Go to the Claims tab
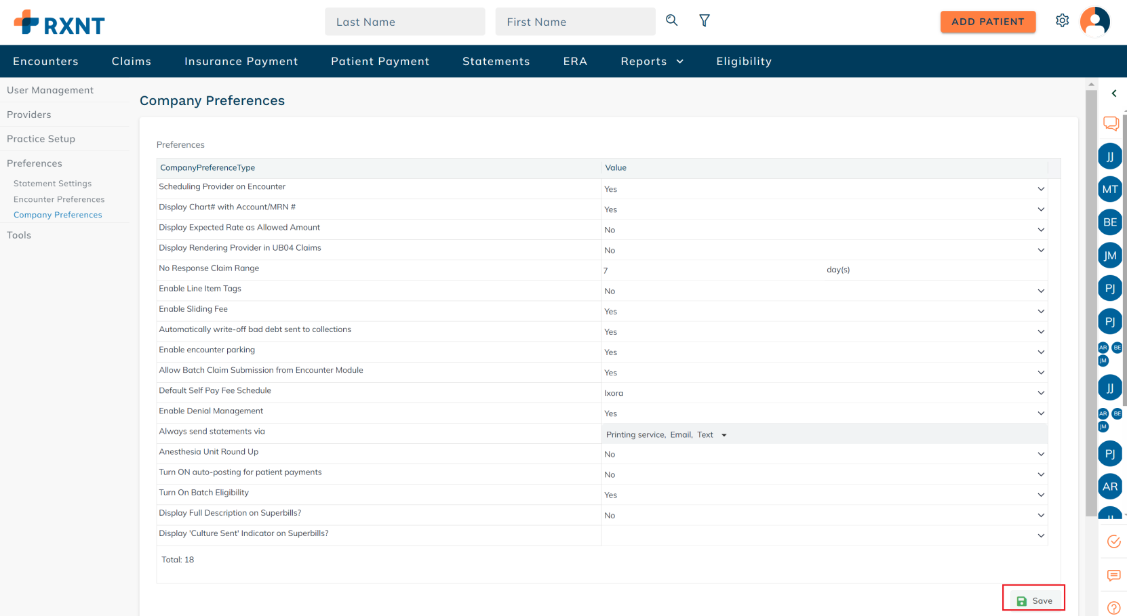The image size is (1127, 616). click(x=132, y=62)
